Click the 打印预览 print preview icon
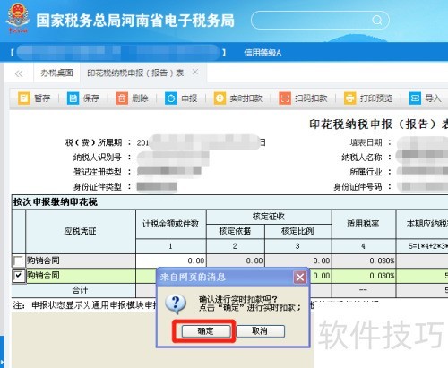This screenshot has height=368, width=448. pyautogui.click(x=349, y=98)
